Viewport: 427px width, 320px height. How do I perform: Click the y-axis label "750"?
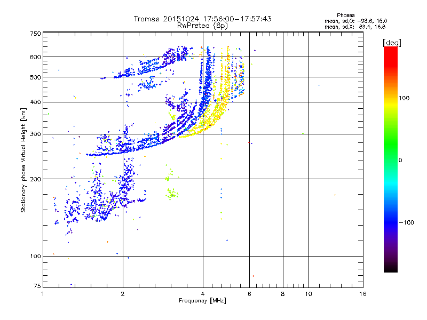coord(35,34)
